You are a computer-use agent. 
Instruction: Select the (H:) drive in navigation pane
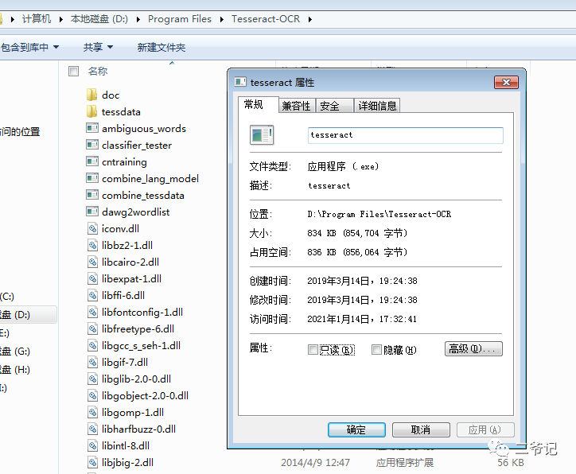[x=15, y=370]
